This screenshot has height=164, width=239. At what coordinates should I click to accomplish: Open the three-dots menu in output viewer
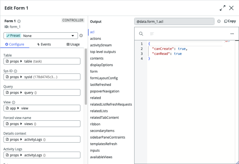pos(232,34)
